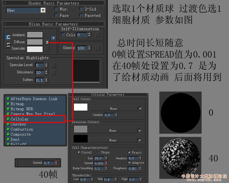
Task: Click the Diffuse map M button
Action: click(47, 42)
